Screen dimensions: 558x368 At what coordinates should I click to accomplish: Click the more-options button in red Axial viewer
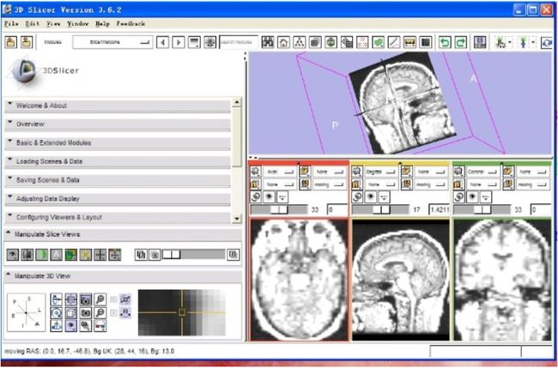(282, 196)
